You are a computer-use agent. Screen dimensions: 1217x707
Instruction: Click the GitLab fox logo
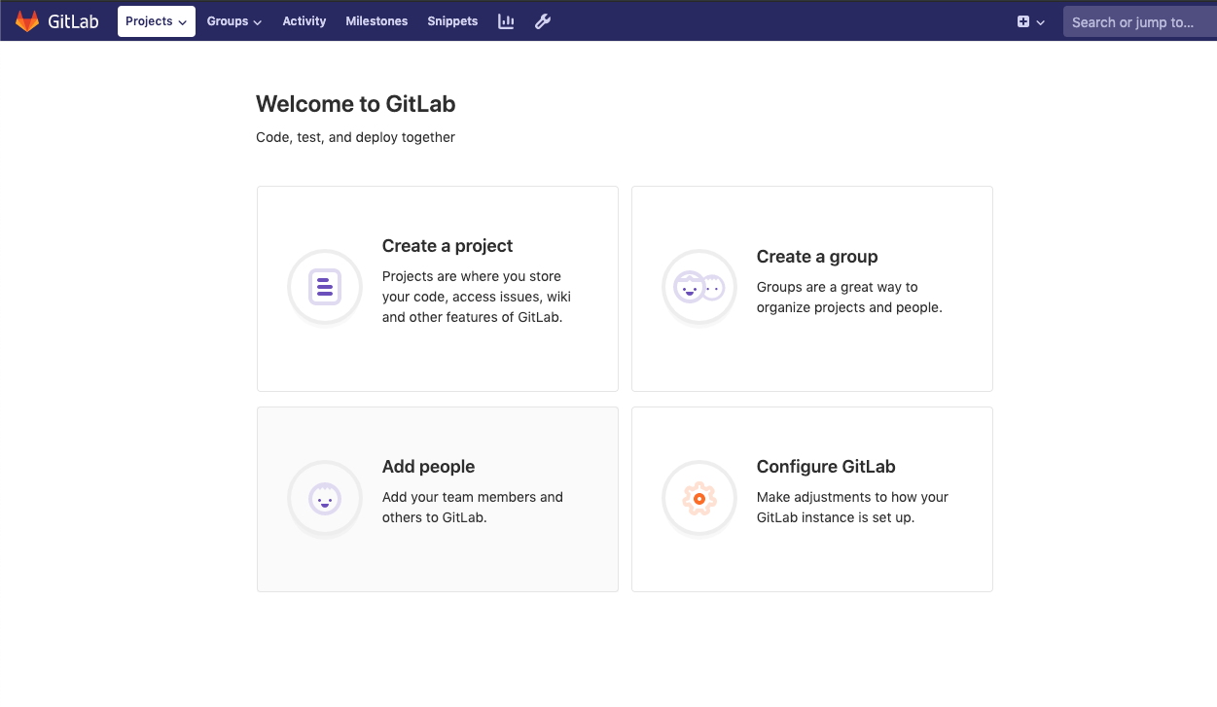(27, 20)
